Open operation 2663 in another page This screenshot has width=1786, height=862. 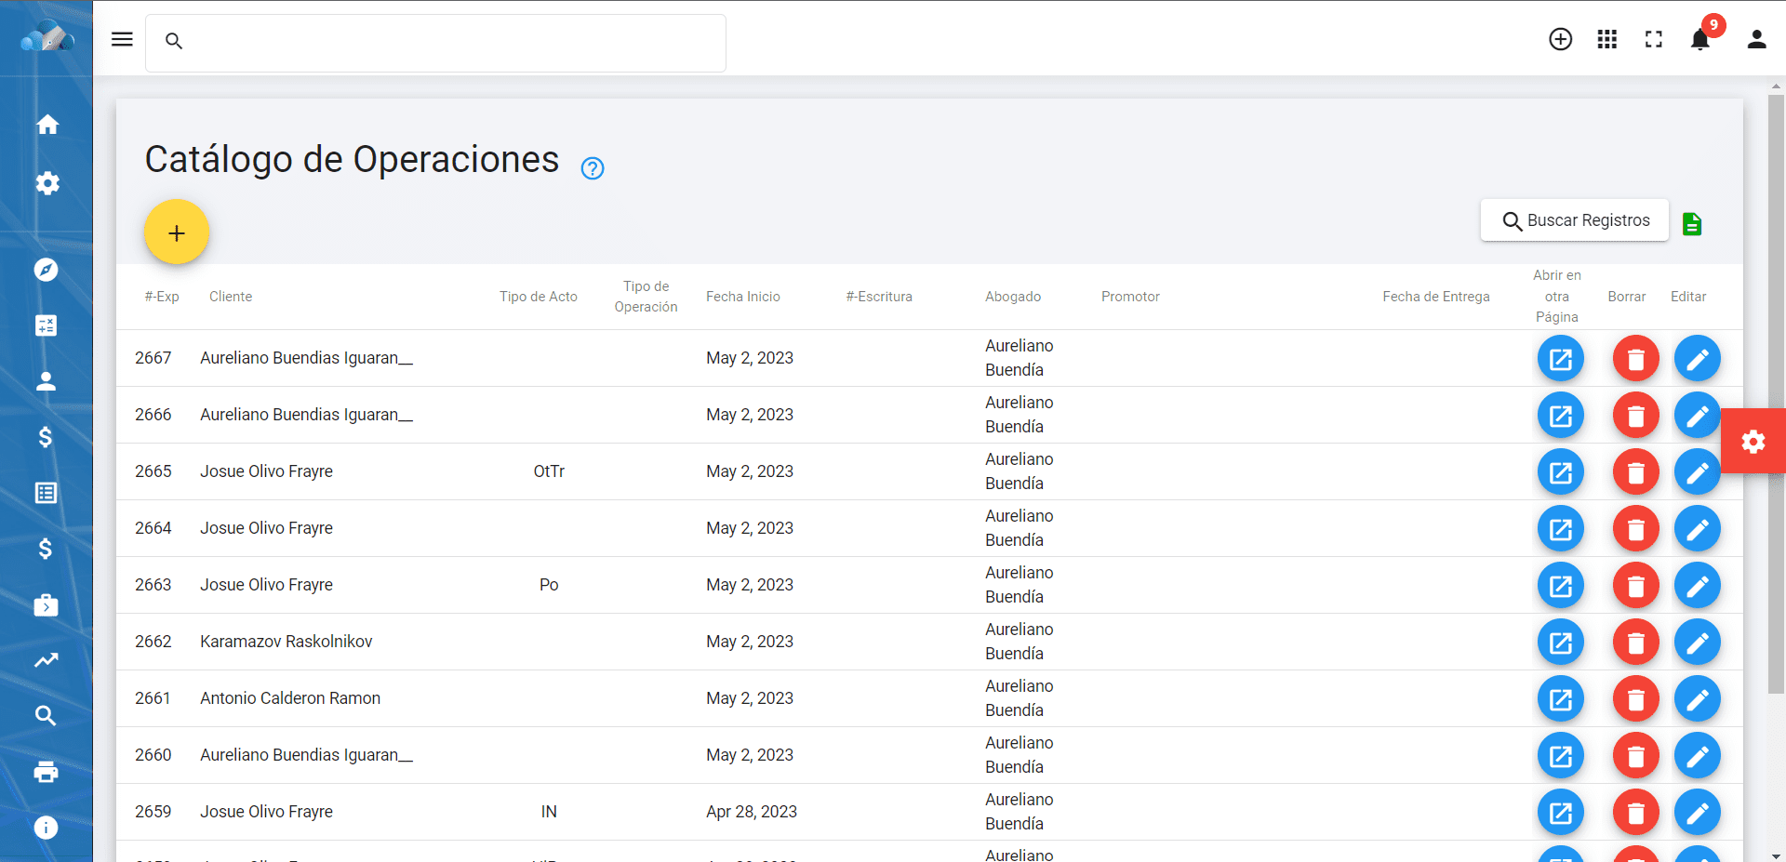(1560, 586)
